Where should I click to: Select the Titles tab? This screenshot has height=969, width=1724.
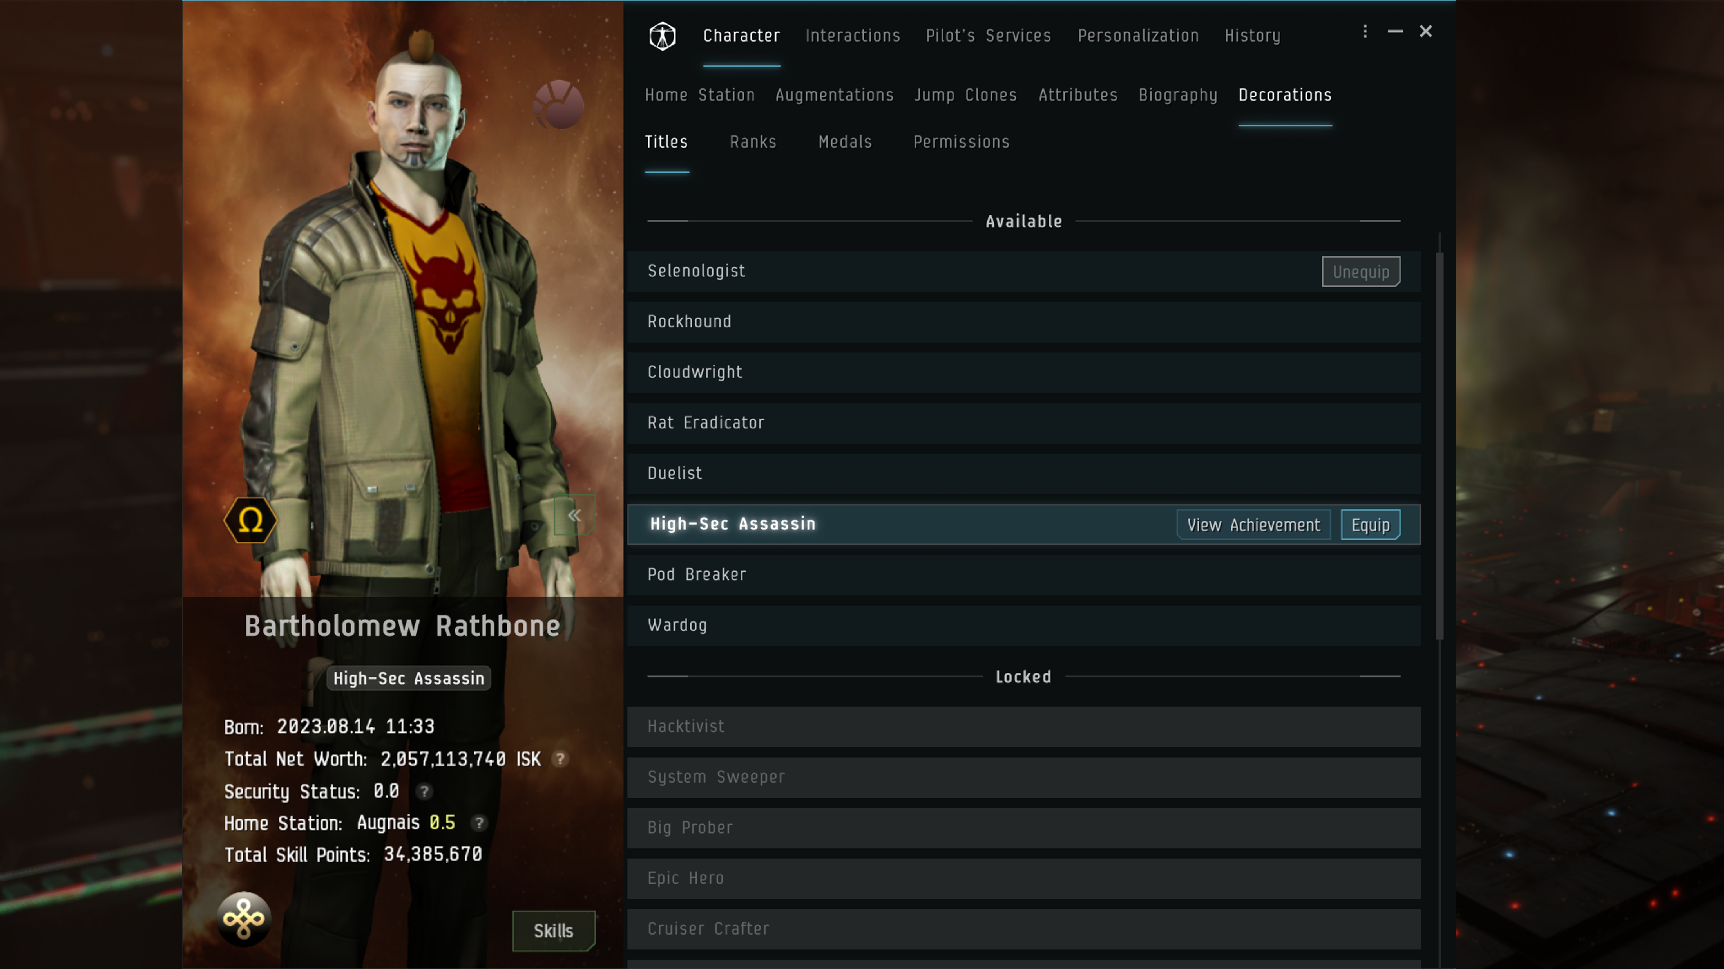666,142
